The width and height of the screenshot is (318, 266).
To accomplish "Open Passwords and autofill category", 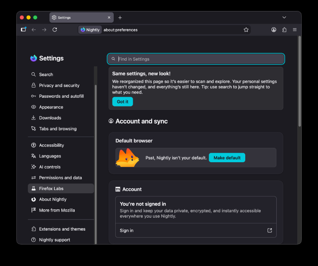I will point(61,96).
